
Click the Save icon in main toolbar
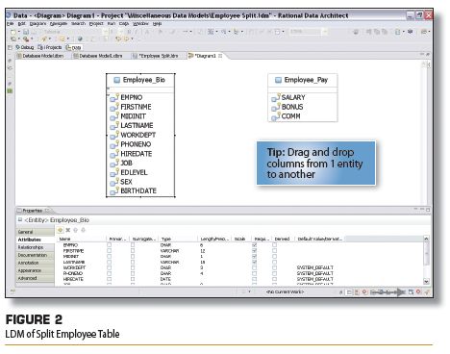coord(26,32)
